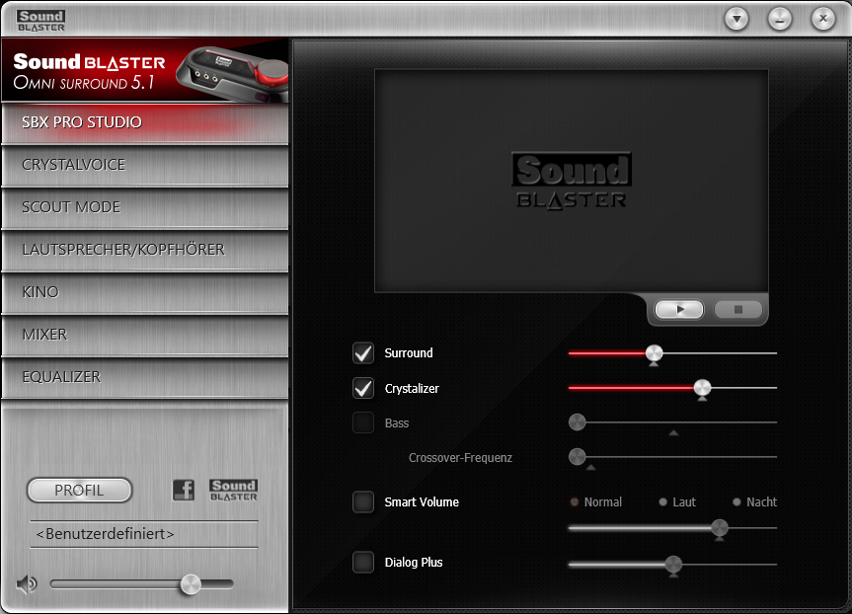Viewport: 852px width, 614px height.
Task: Close the Sound Blaster control panel
Action: point(823,19)
